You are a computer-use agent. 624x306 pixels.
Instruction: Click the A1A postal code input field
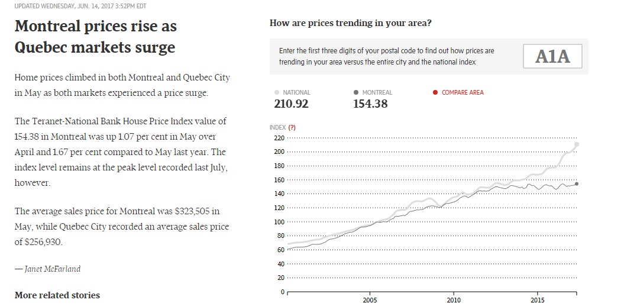(x=552, y=57)
